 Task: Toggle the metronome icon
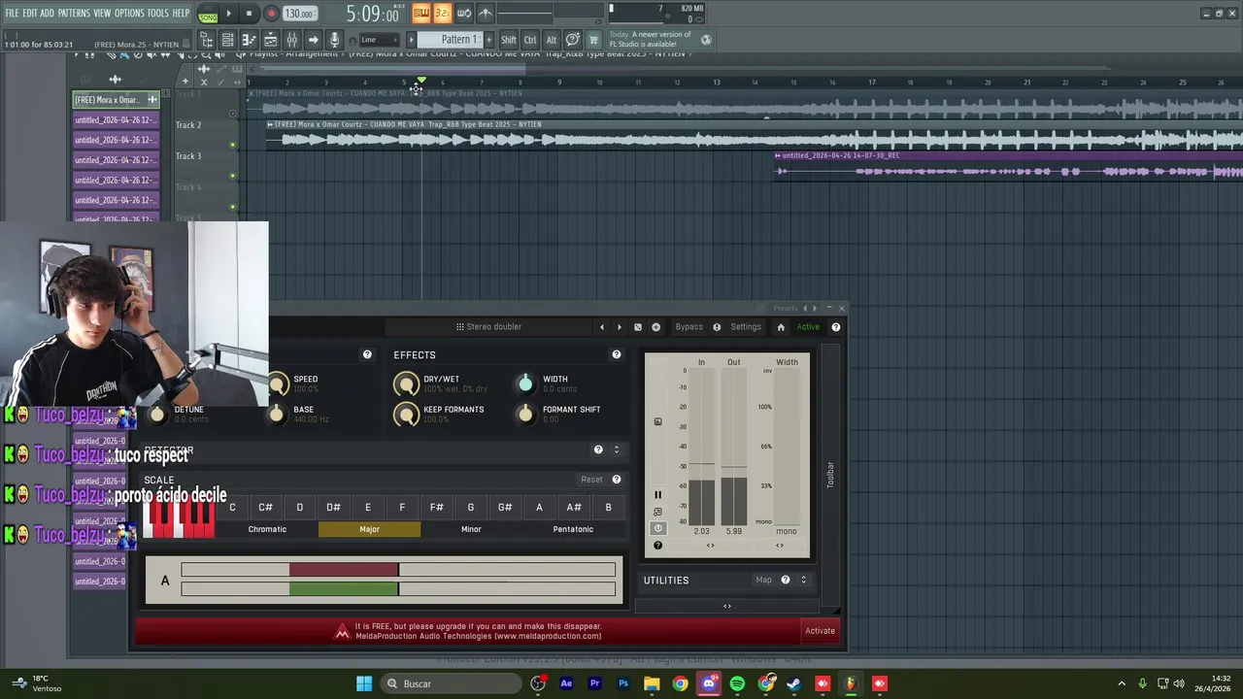point(486,14)
